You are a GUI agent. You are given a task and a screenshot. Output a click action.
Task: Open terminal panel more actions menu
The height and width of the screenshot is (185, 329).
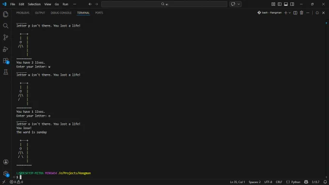[308, 13]
